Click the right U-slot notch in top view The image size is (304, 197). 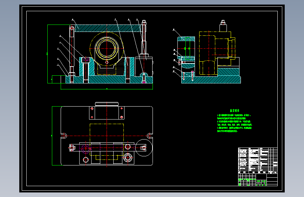click(x=149, y=136)
